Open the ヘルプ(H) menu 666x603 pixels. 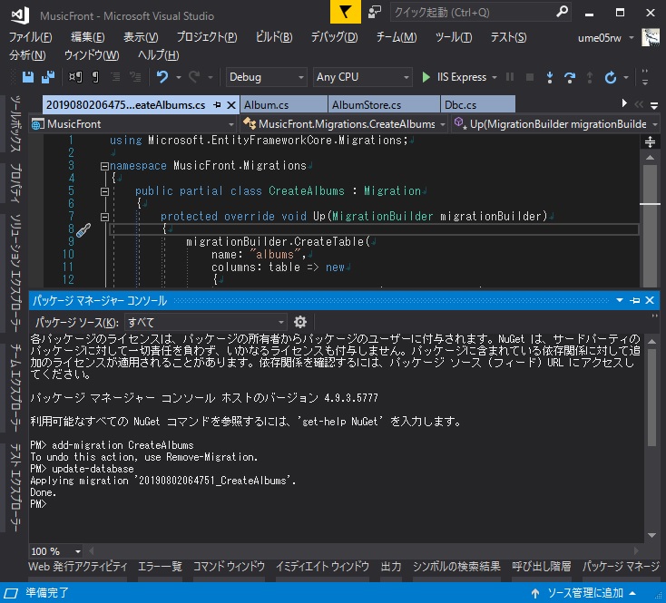(x=158, y=55)
